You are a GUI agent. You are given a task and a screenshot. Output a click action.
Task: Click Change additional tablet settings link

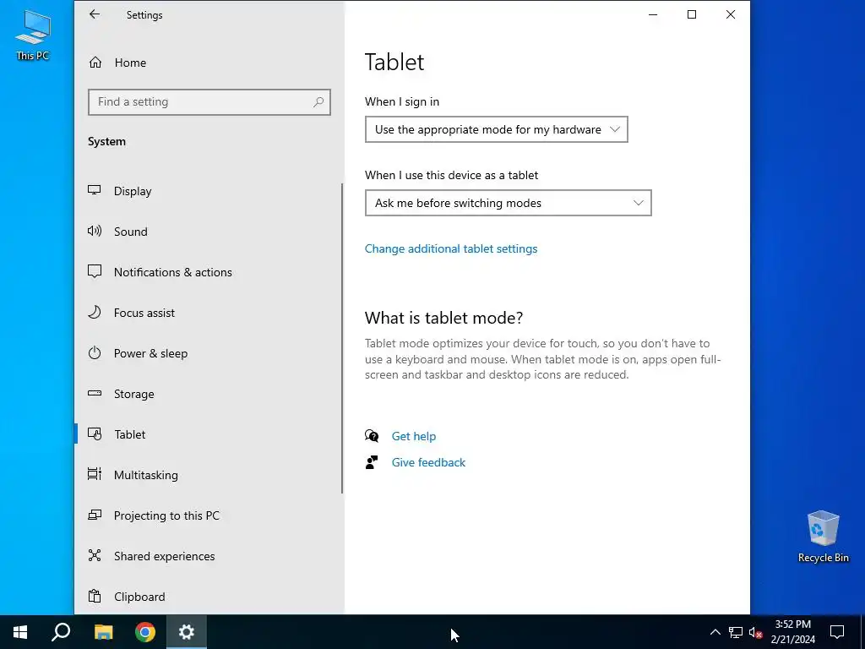(451, 248)
